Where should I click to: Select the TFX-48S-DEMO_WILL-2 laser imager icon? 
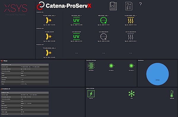(x=49, y=53)
